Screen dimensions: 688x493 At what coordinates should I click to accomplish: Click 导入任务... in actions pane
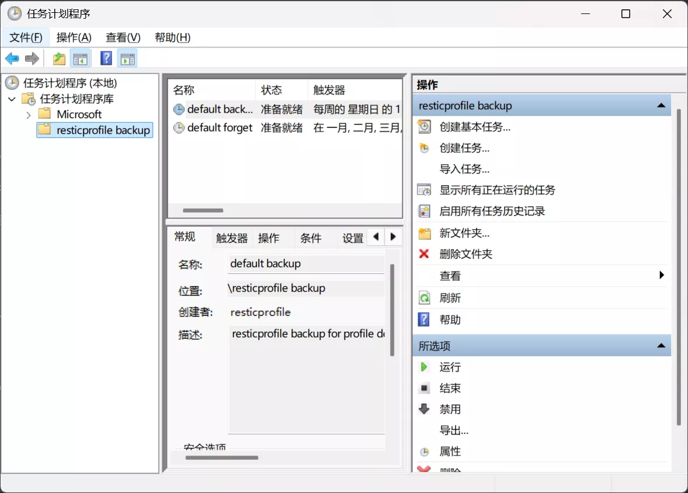point(465,169)
